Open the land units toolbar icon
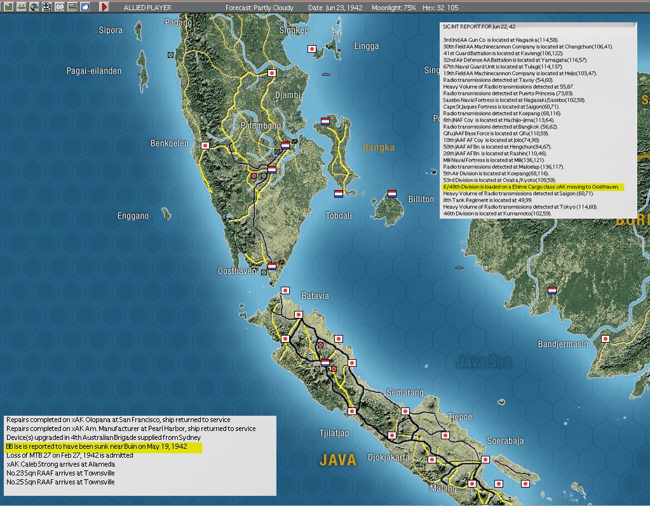The height and width of the screenshot is (506, 650). pos(8,7)
